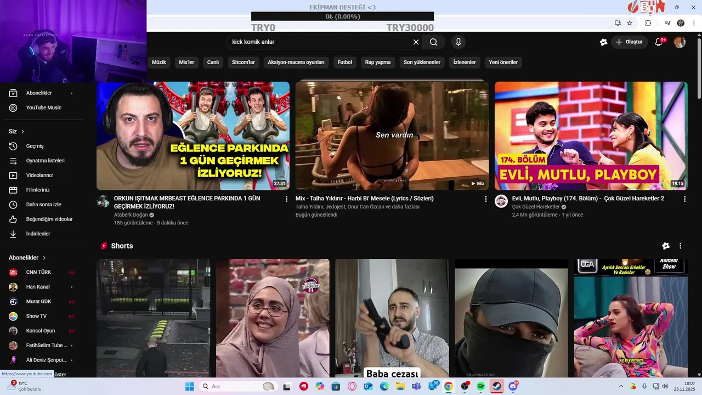The height and width of the screenshot is (395, 702).
Task: Open Çok Güzel Hareketler channel link
Action: pyautogui.click(x=536, y=207)
